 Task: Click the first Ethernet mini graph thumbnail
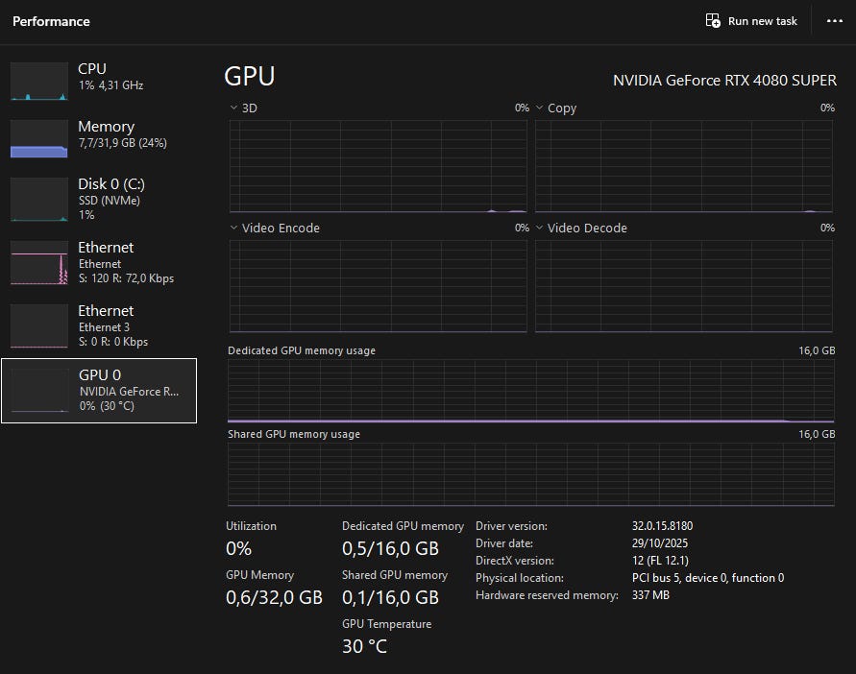[x=38, y=262]
